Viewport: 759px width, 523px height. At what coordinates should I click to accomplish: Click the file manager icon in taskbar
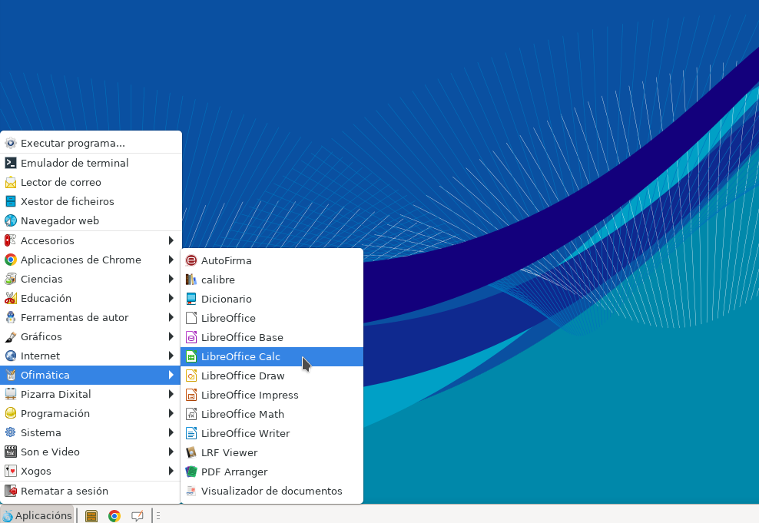(91, 516)
